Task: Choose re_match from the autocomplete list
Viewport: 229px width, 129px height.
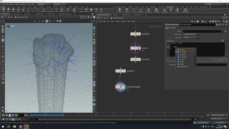Action: (x=186, y=55)
